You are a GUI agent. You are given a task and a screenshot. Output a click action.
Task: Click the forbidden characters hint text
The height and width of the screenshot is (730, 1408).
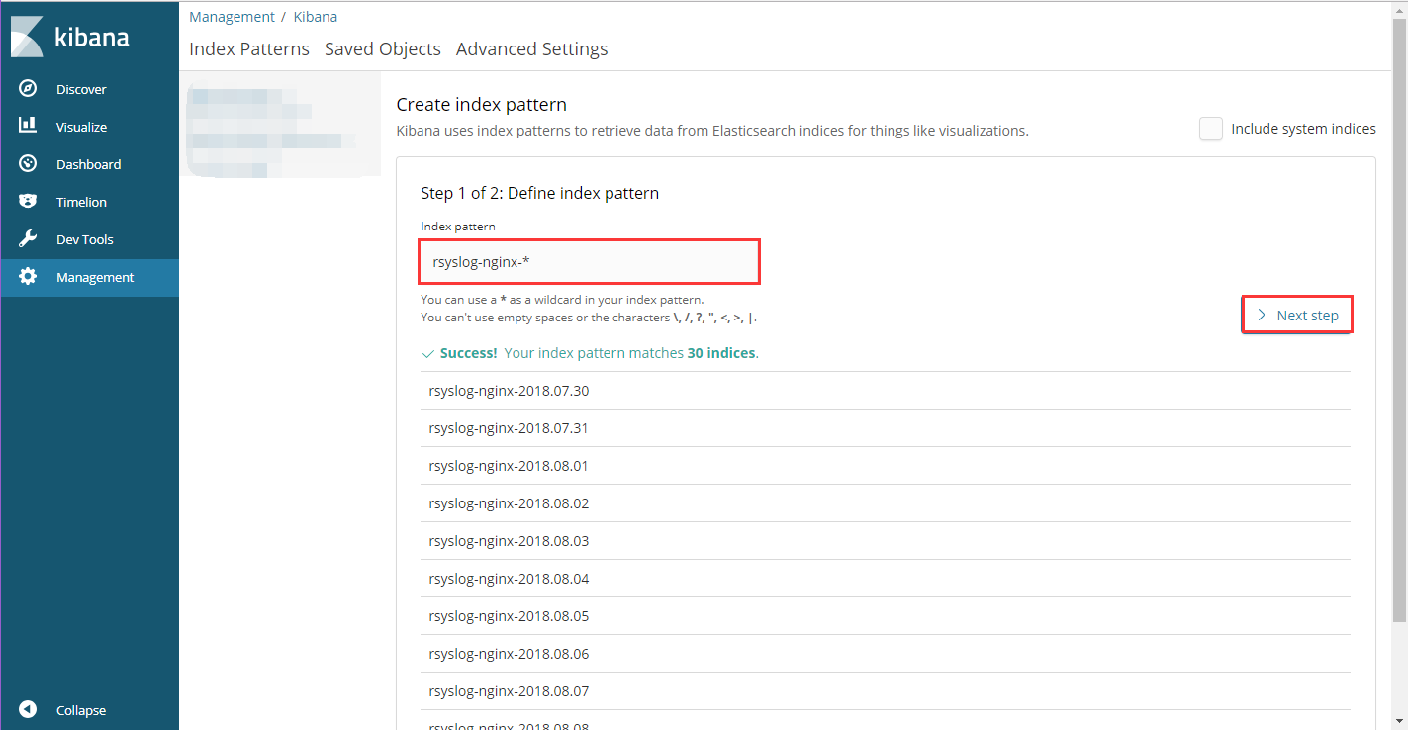(x=590, y=318)
